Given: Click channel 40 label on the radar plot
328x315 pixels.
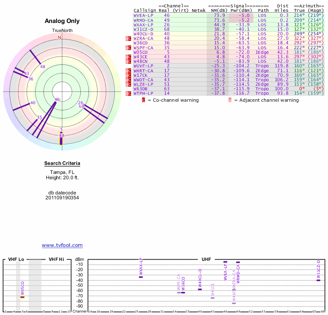Looking at the screenshot, I should [33, 103].
